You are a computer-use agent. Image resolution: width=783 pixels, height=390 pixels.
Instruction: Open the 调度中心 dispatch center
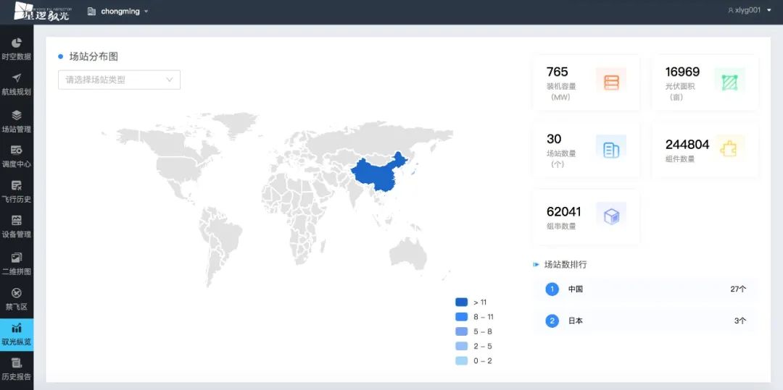coord(16,156)
